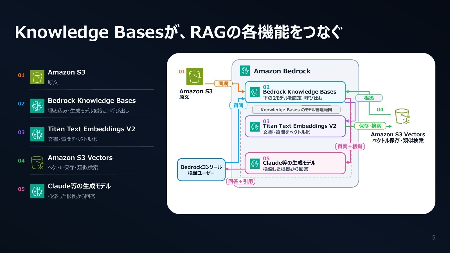Click the pink '質問＋根拠' arrow label

[350, 146]
